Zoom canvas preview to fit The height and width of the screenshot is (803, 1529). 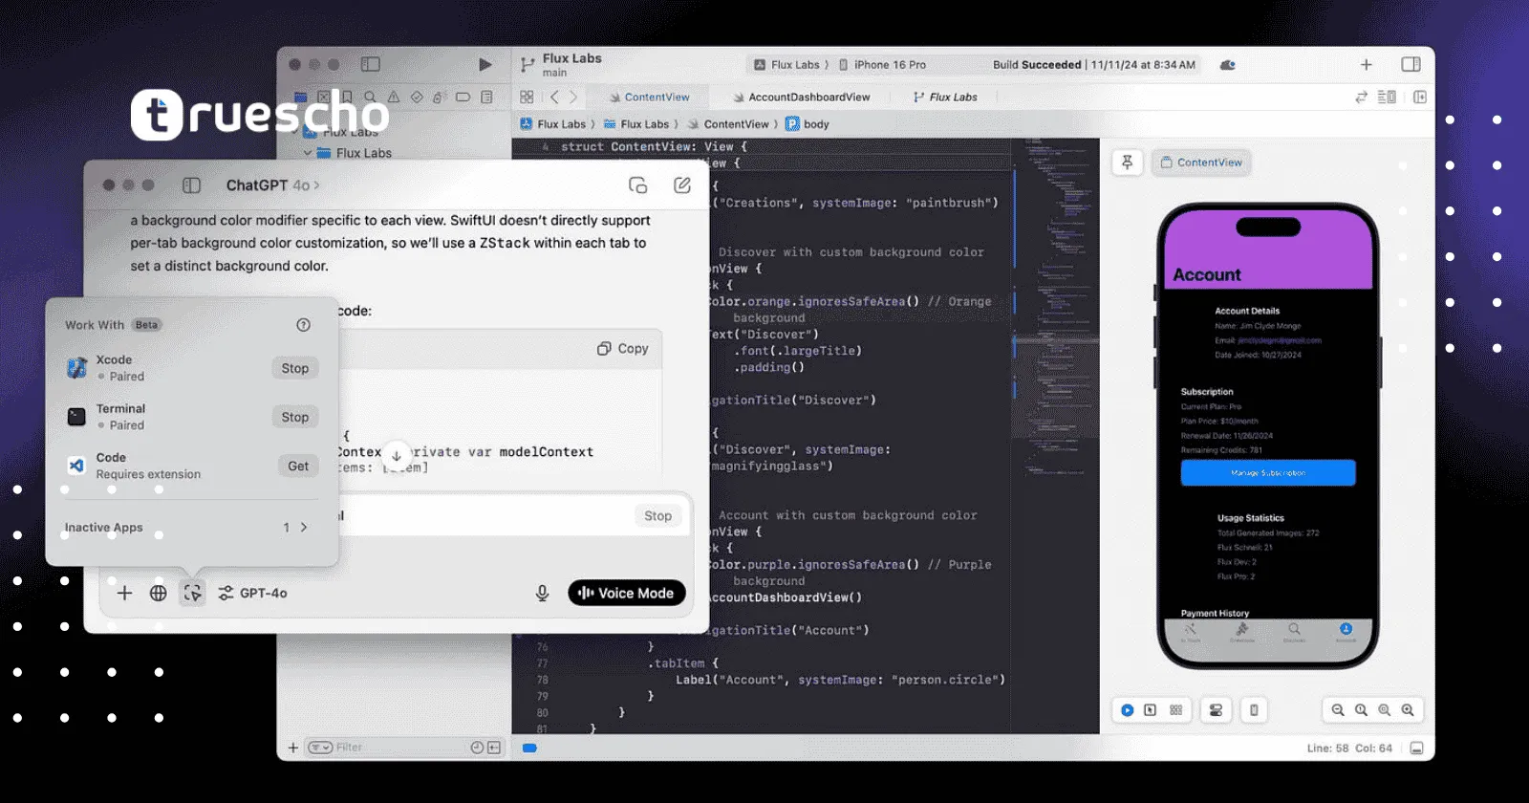(x=1384, y=710)
